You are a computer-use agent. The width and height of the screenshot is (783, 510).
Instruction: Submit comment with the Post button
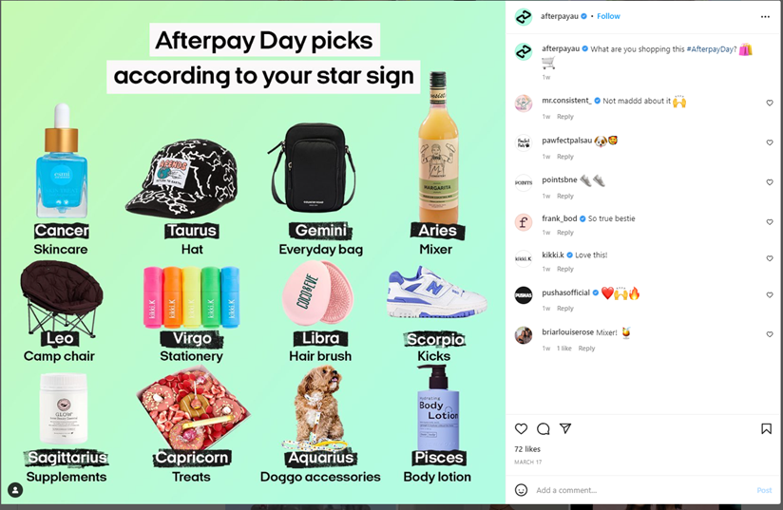tap(764, 490)
